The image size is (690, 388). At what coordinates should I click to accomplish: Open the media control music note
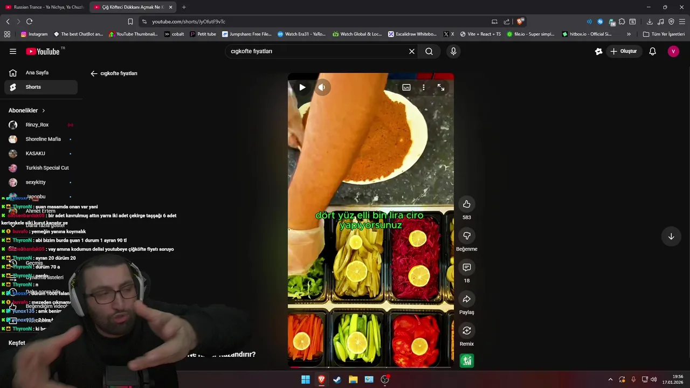661,22
